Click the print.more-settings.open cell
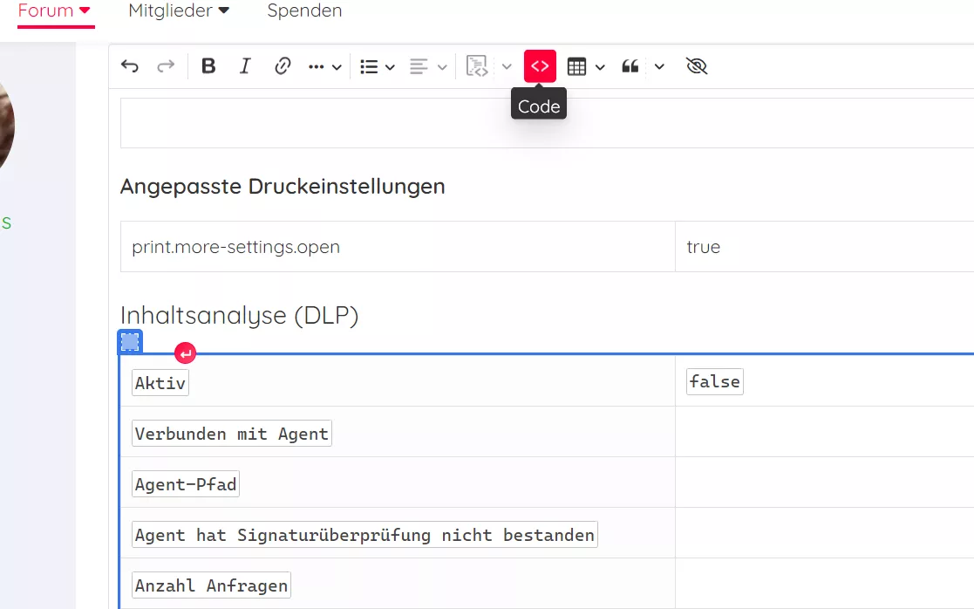Viewport: 974px width, 609px height. tap(398, 247)
